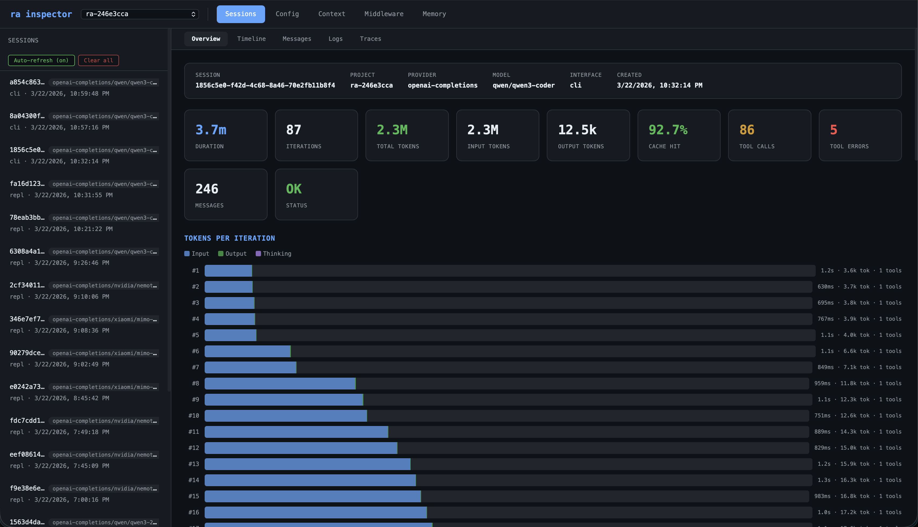Switch to the Config page
The height and width of the screenshot is (527, 918).
[287, 14]
